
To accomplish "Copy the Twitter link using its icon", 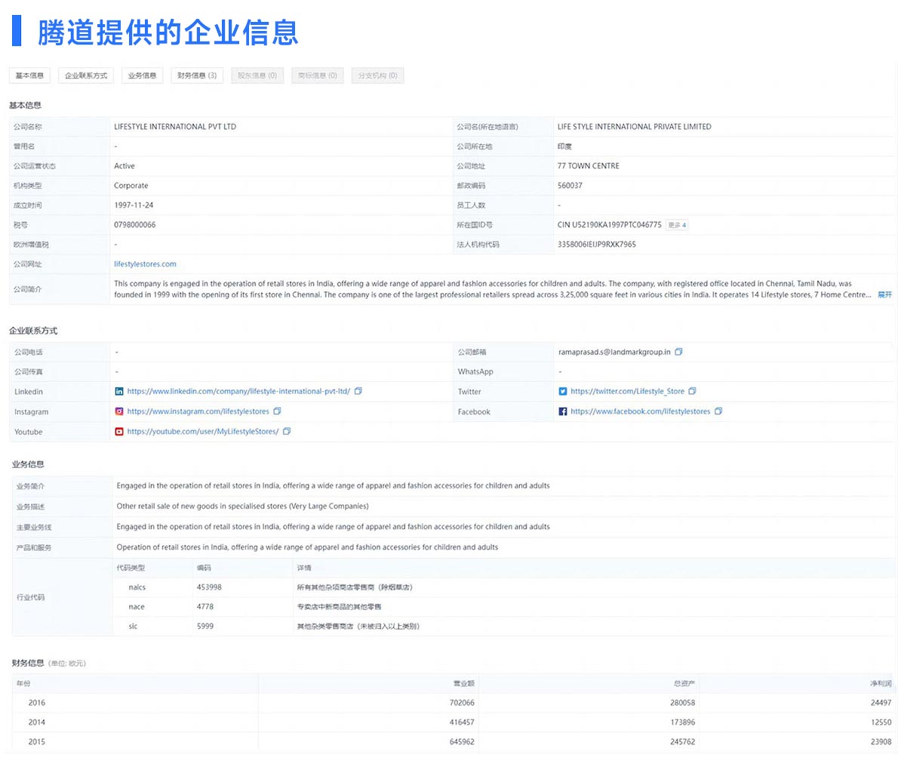I will 692,391.
